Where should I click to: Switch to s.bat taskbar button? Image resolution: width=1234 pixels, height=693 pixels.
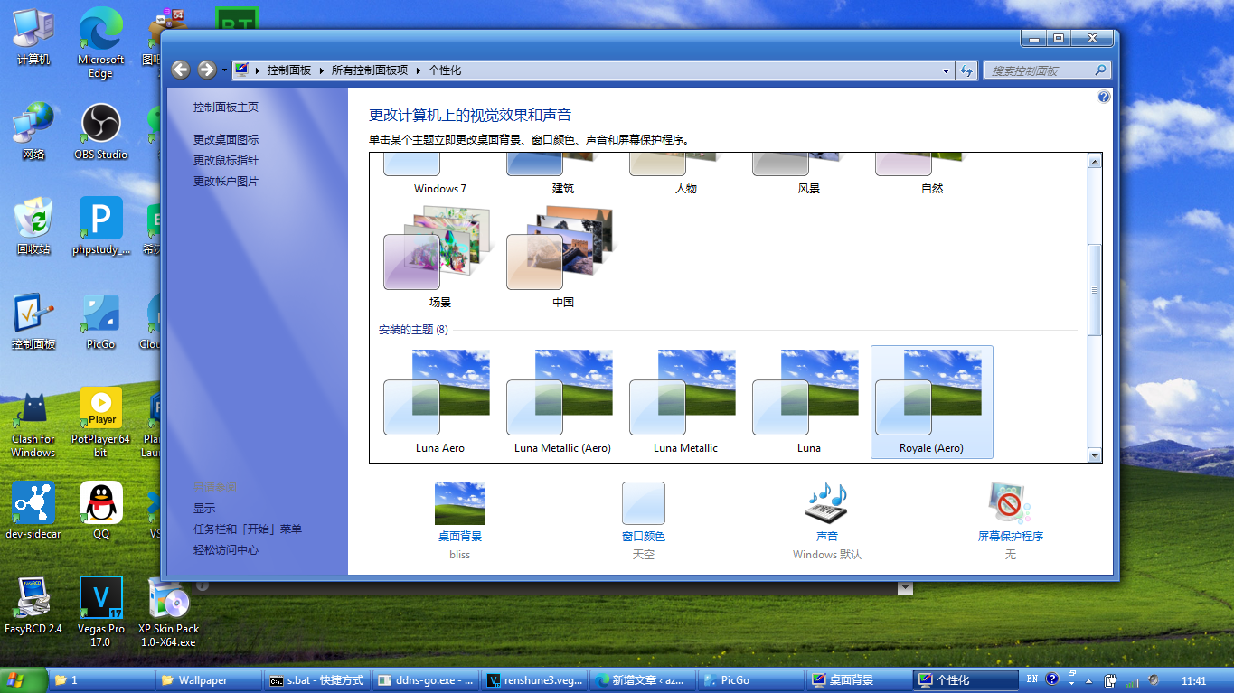pyautogui.click(x=317, y=680)
